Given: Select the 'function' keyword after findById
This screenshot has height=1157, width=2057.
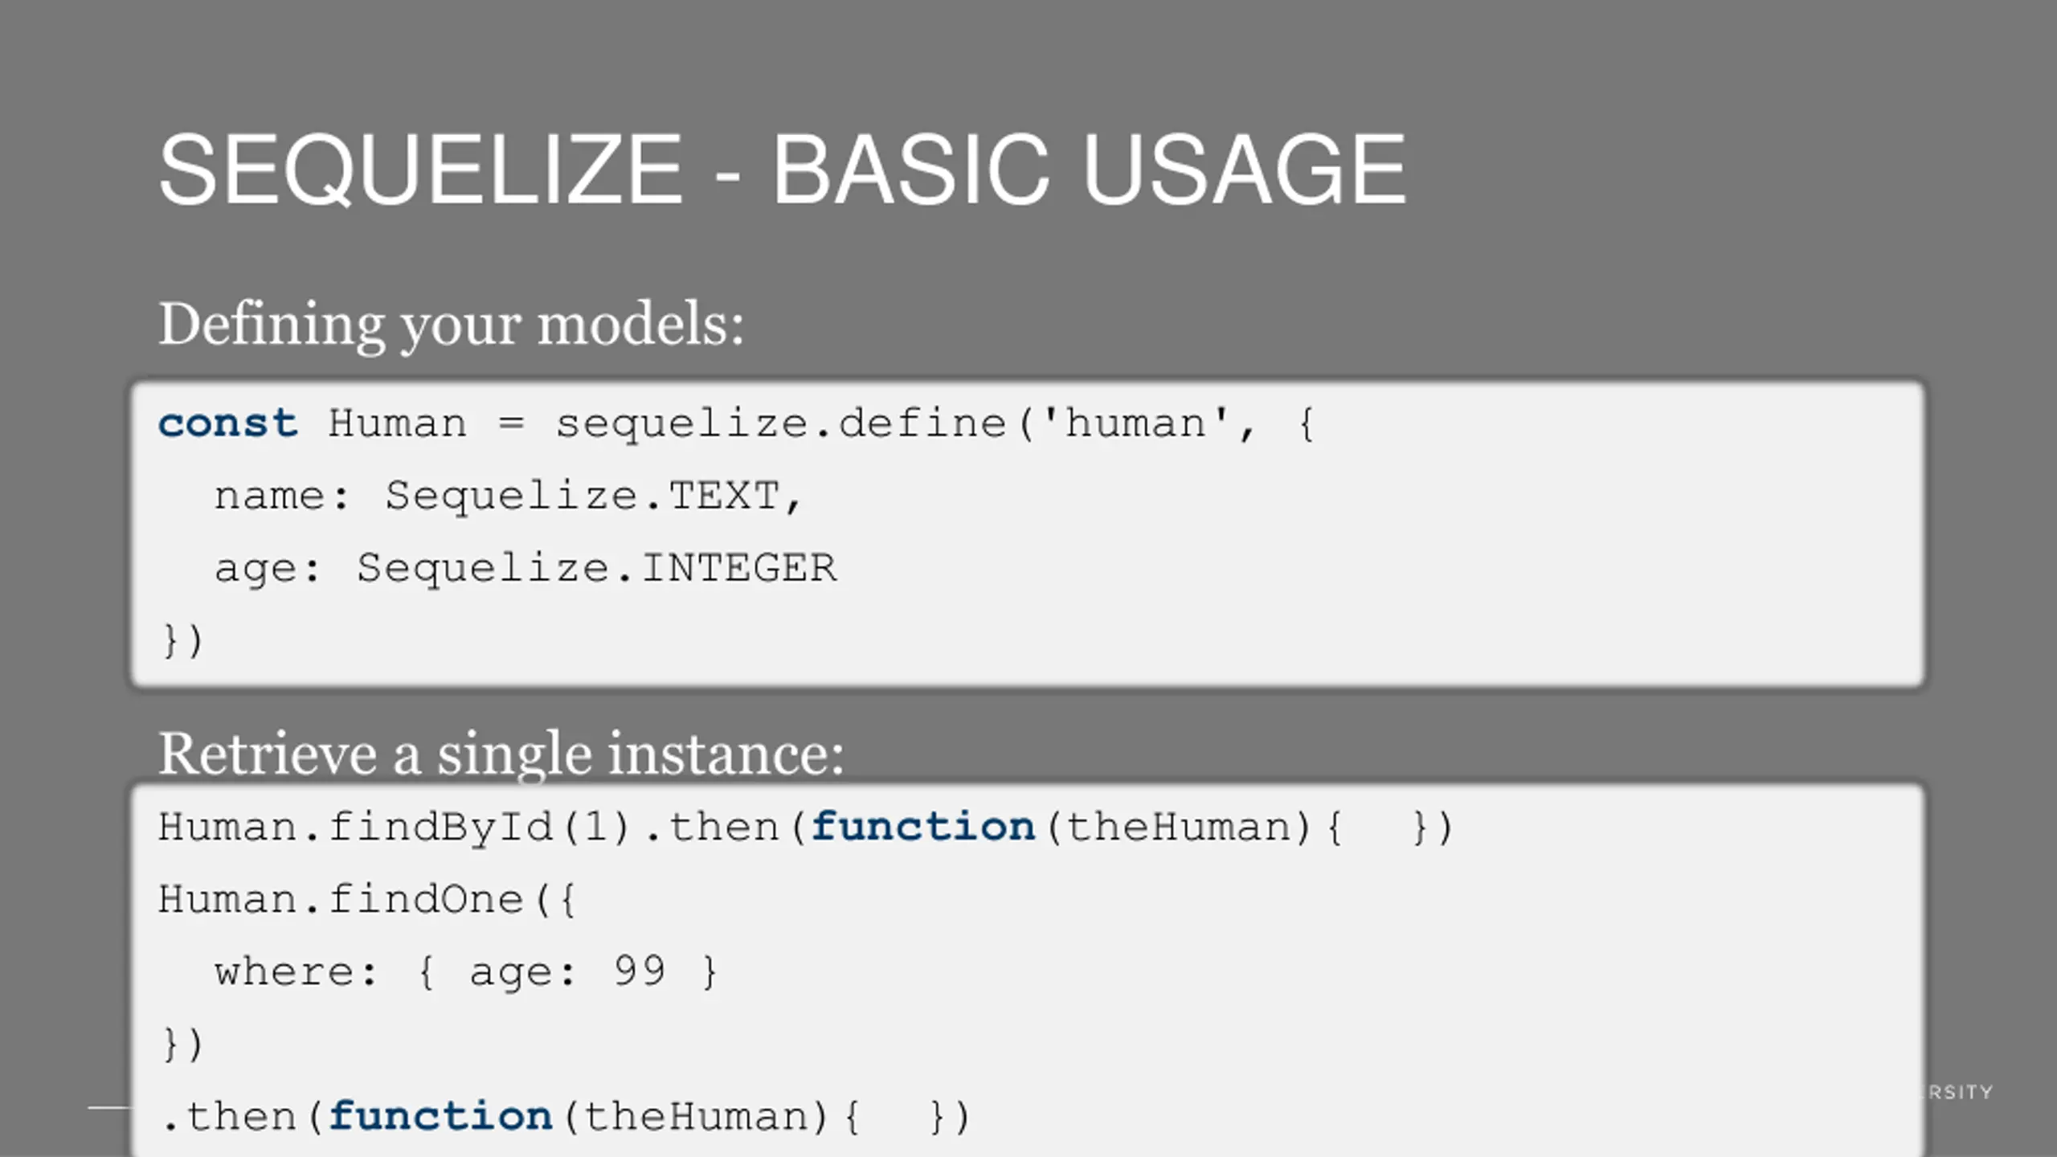Looking at the screenshot, I should click(923, 827).
